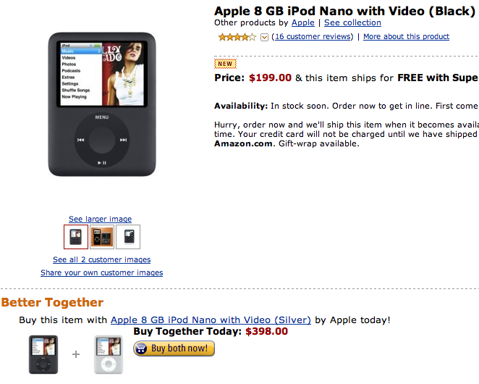Open the 16 customer reviews link

pyautogui.click(x=313, y=36)
